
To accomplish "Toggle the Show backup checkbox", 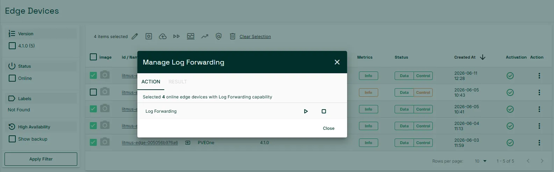I will (12, 139).
